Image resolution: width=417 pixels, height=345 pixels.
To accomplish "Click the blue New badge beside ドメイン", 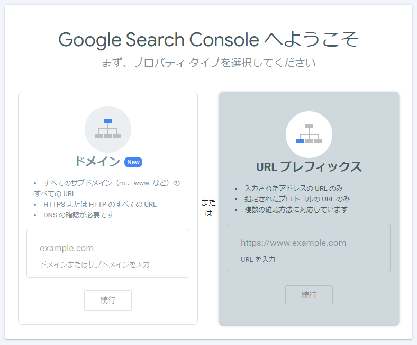I will [x=133, y=162].
